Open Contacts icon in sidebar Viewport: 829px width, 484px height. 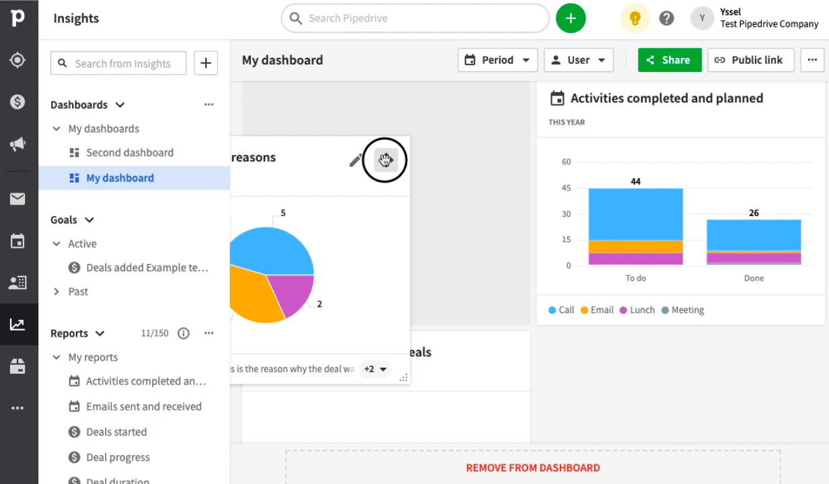pyautogui.click(x=18, y=283)
